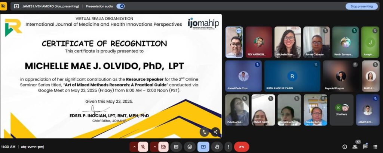
Task: Select the MARIA participant tile
Action: [x=371, y=76]
